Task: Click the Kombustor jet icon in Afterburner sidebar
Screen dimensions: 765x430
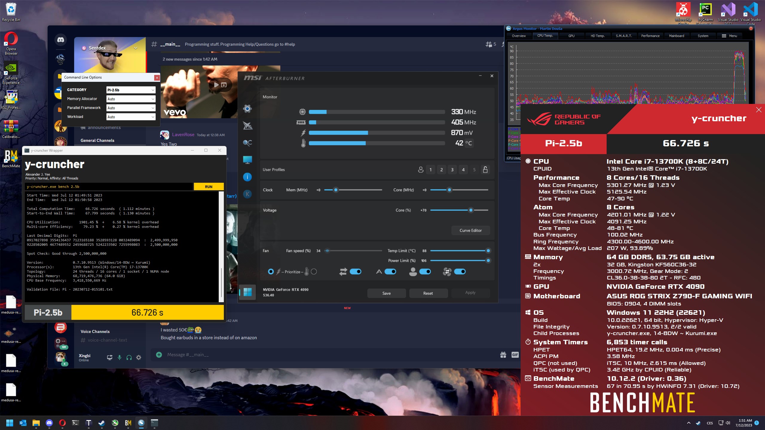Action: click(247, 126)
